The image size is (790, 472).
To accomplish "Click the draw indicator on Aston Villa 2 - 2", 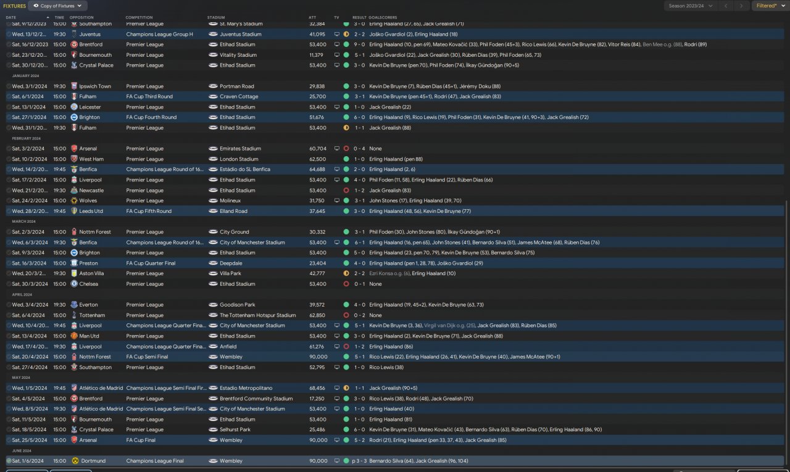I will [x=346, y=273].
